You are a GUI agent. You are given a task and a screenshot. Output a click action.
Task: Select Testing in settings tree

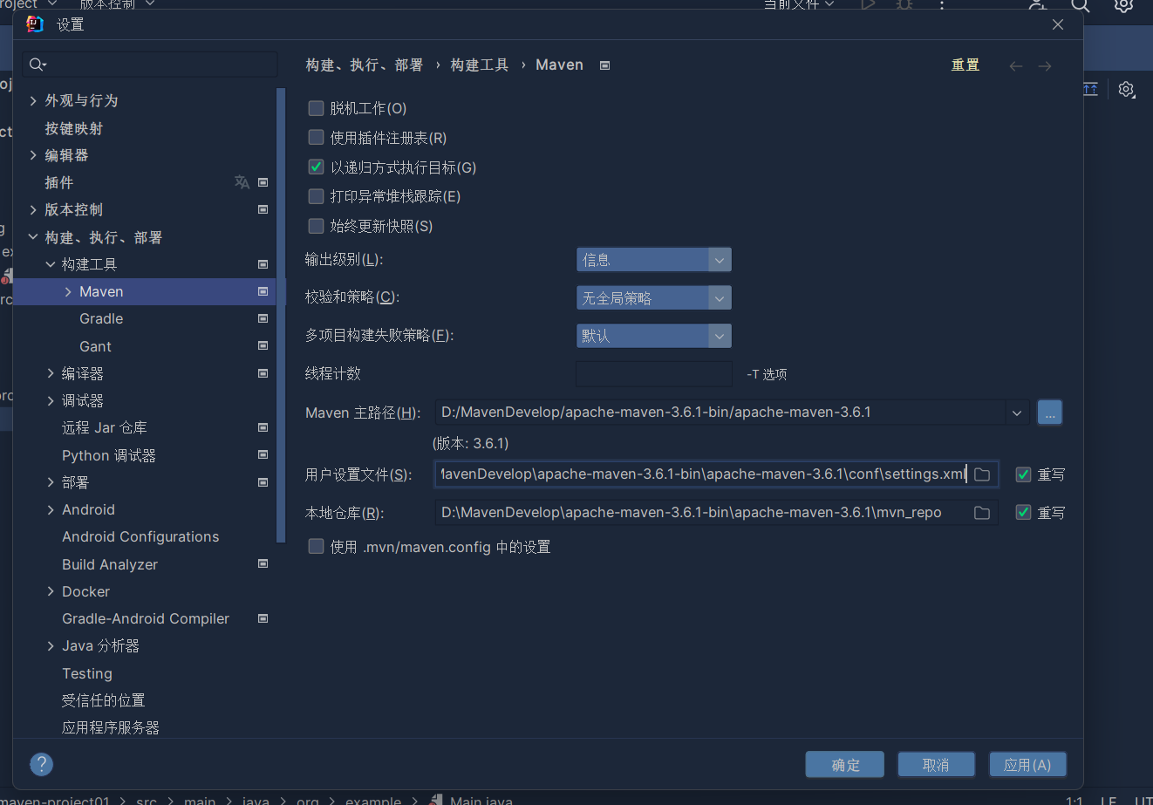pos(87,673)
